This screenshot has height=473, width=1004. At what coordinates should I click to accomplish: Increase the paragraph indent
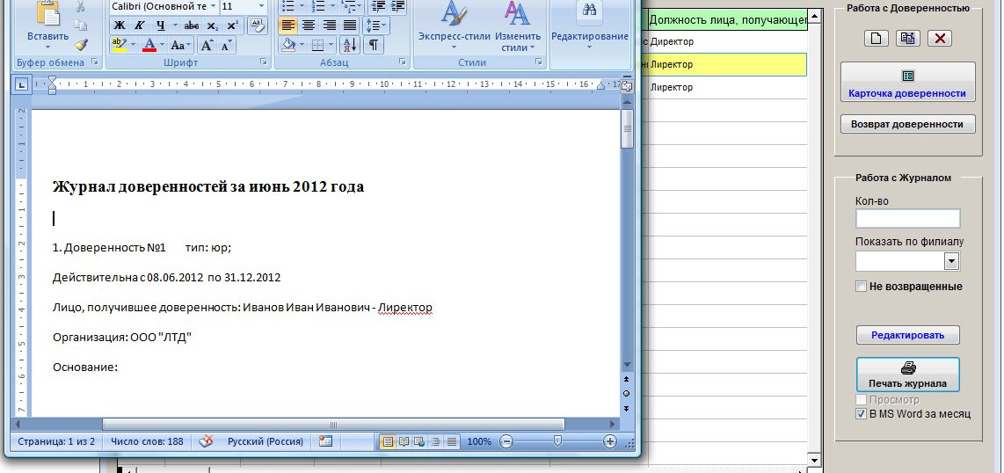click(397, 6)
